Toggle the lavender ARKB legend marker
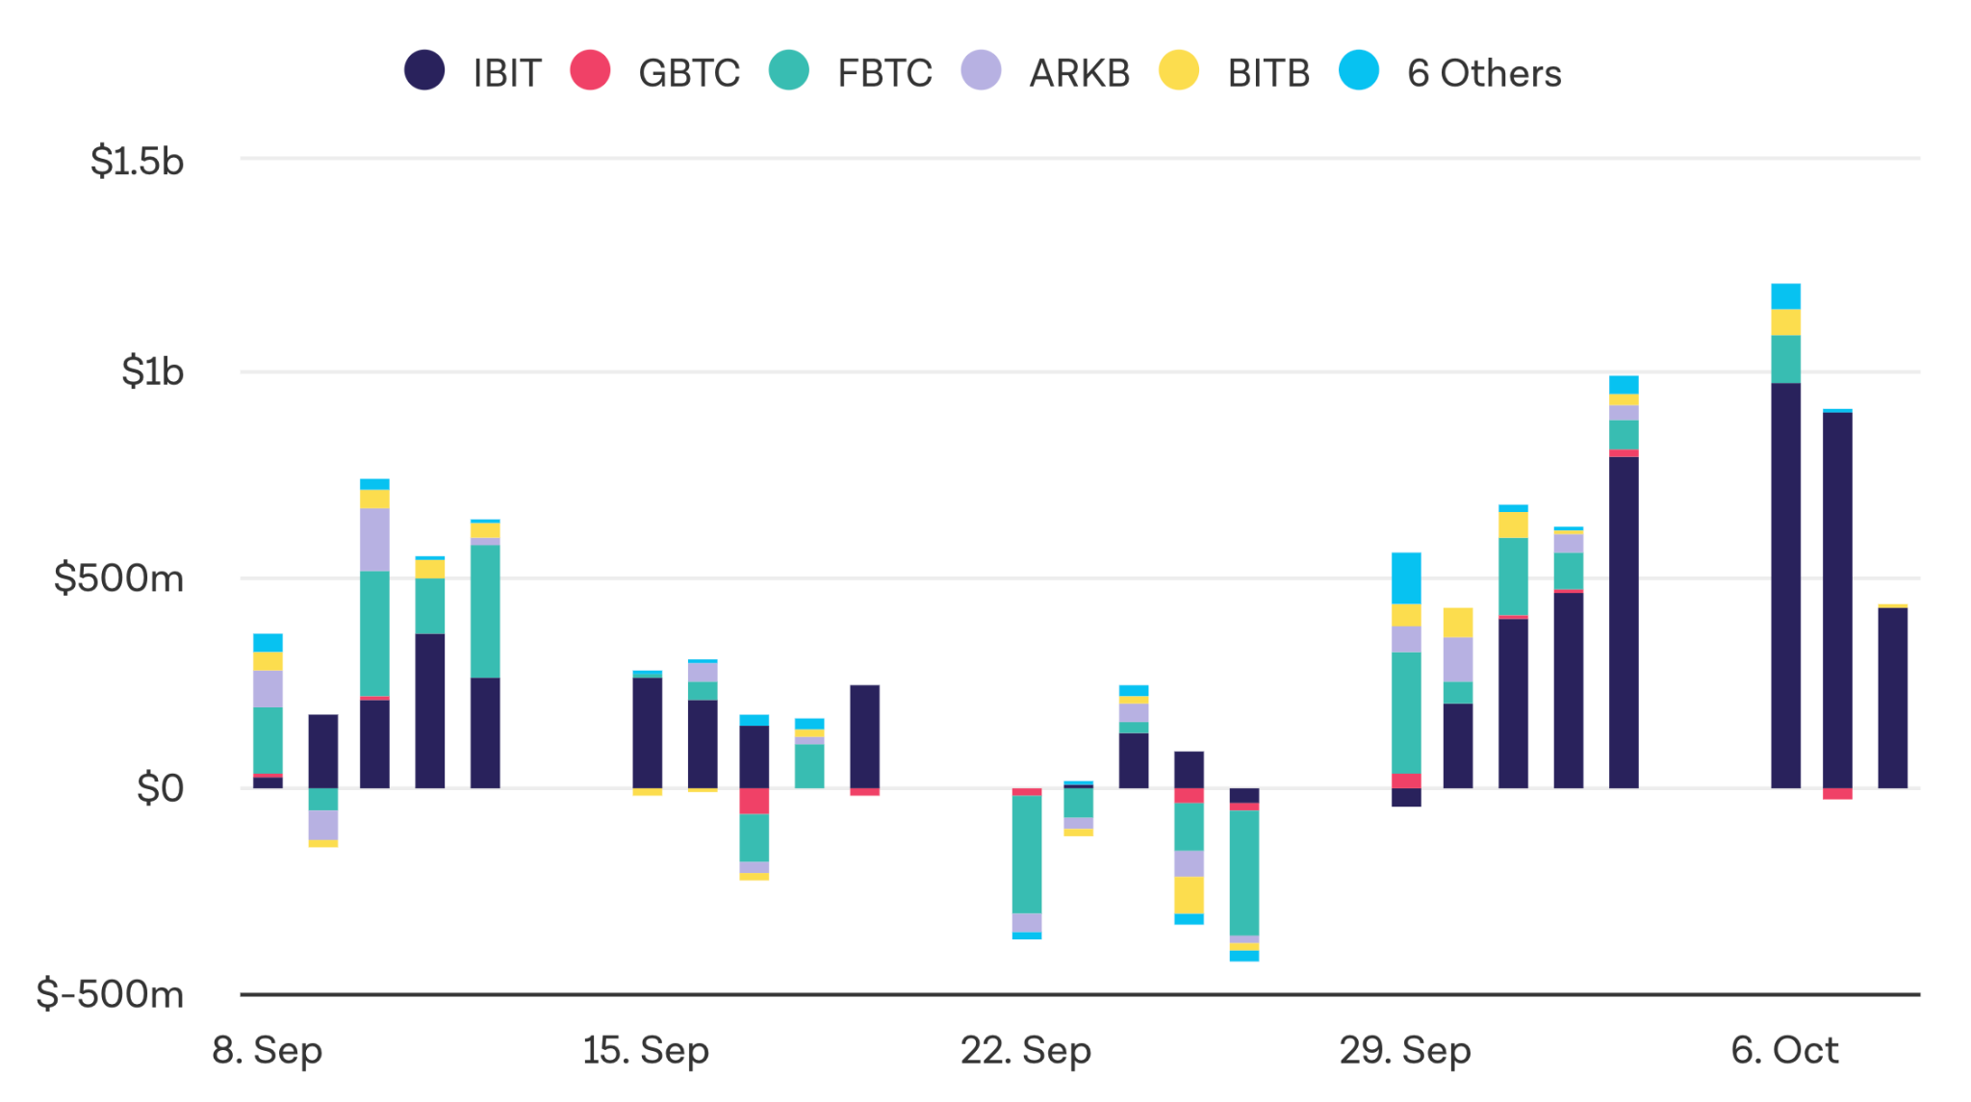The width and height of the screenshot is (1971, 1102). pyautogui.click(x=981, y=70)
